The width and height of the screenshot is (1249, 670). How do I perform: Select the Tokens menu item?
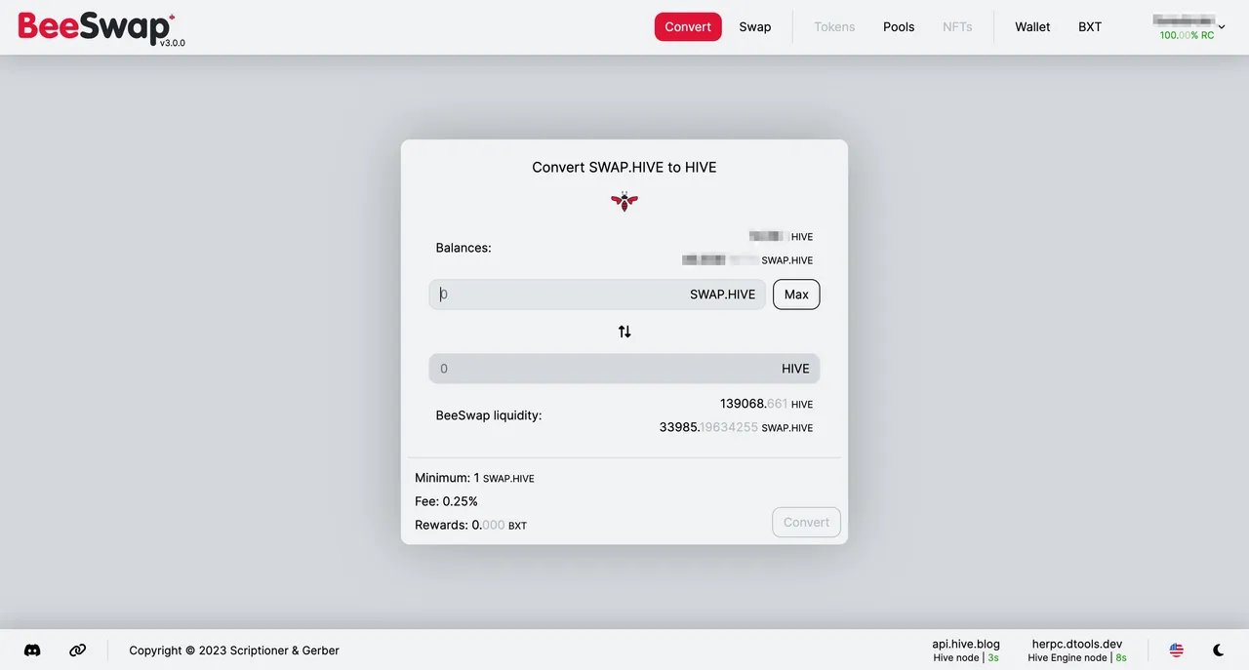(834, 26)
